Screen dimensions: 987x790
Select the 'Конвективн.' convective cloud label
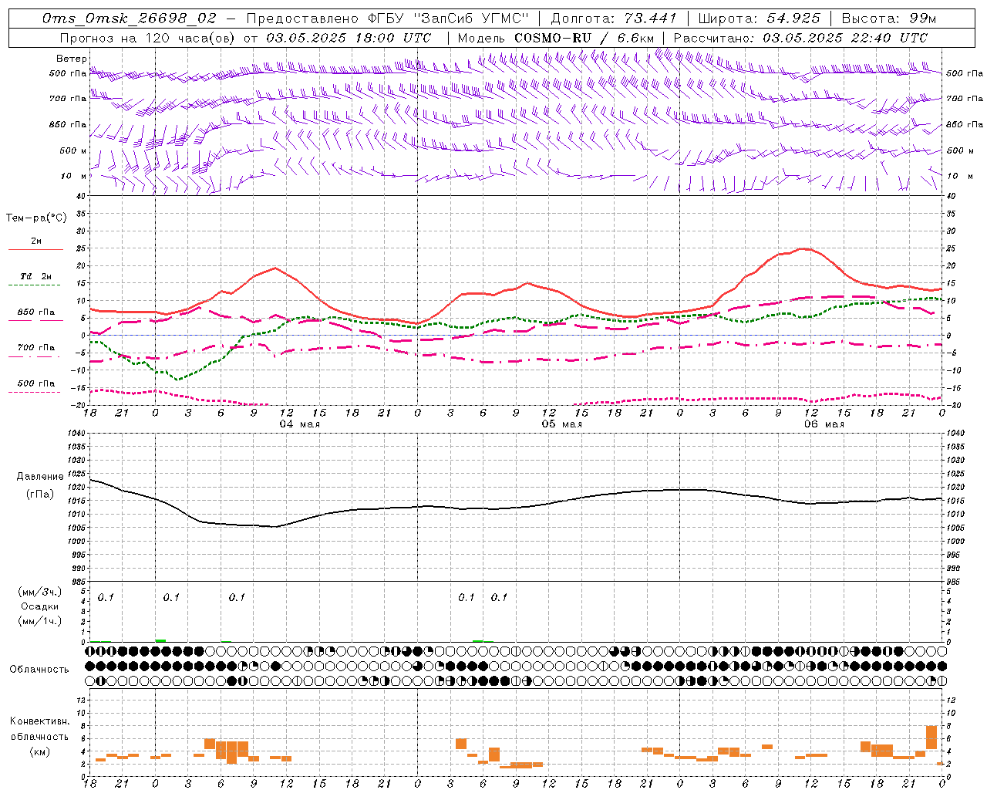39,721
